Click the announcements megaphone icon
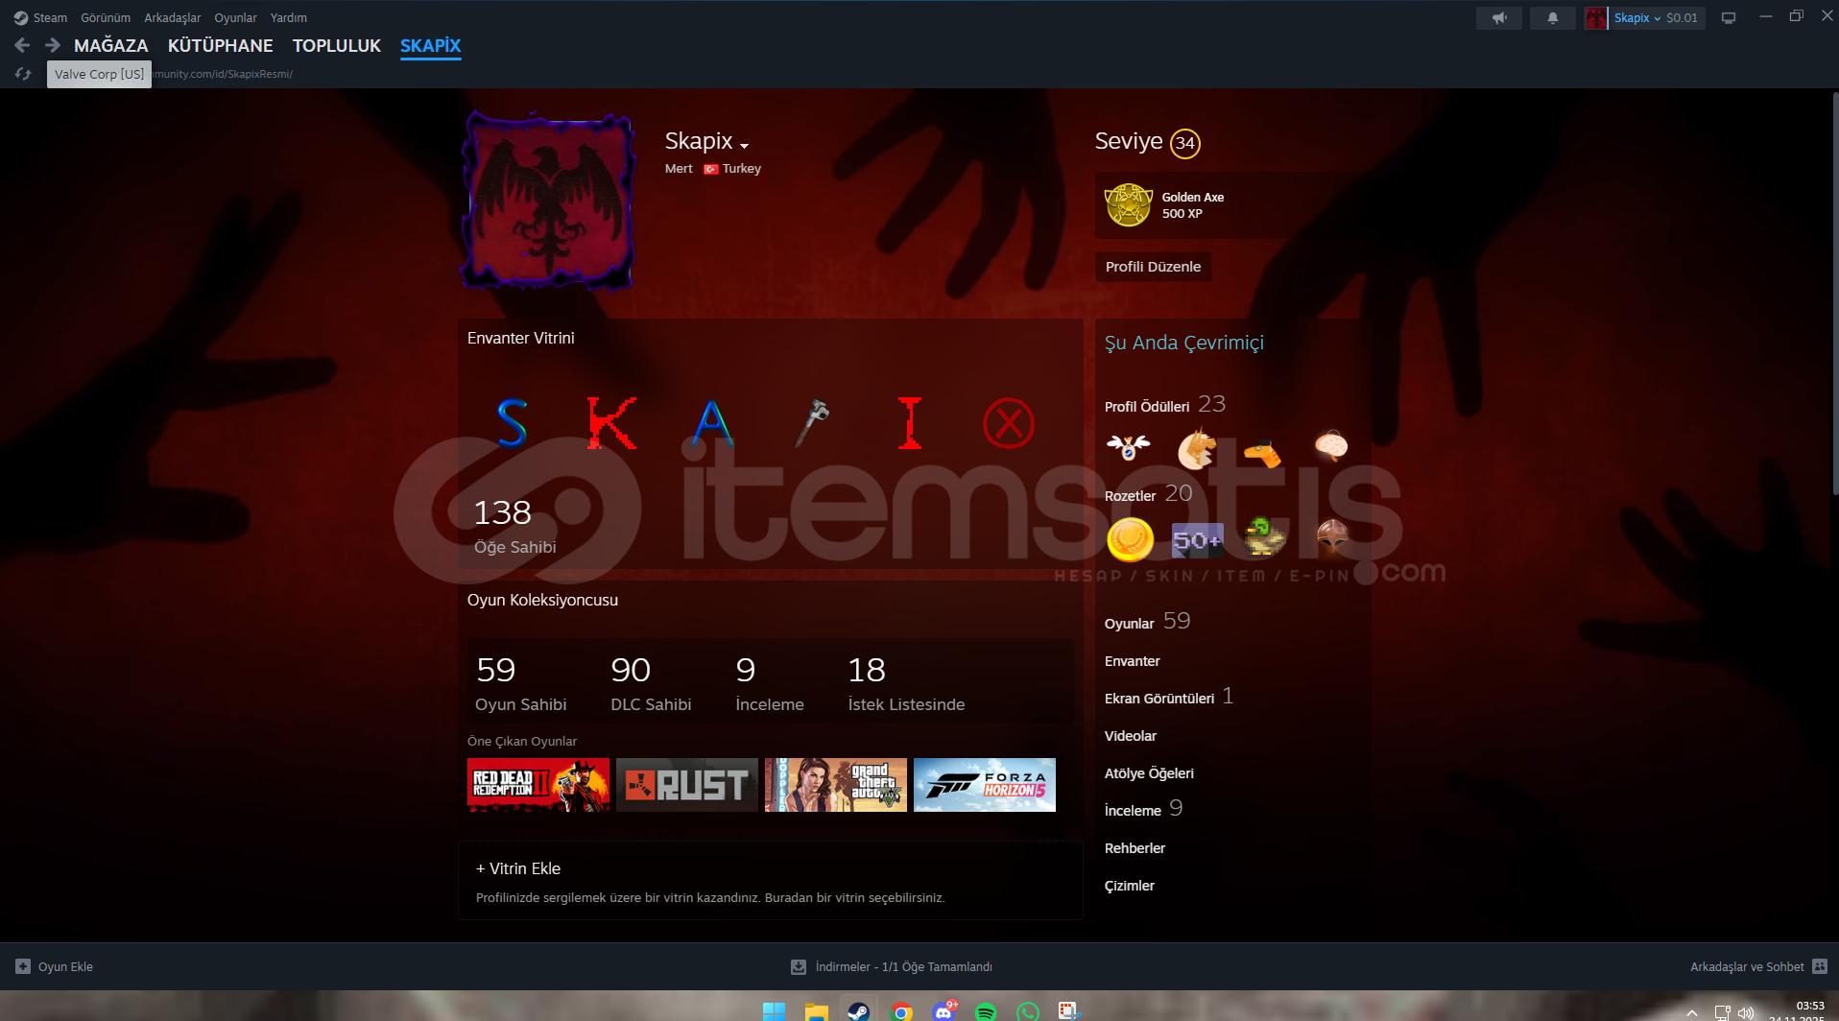 [1498, 18]
